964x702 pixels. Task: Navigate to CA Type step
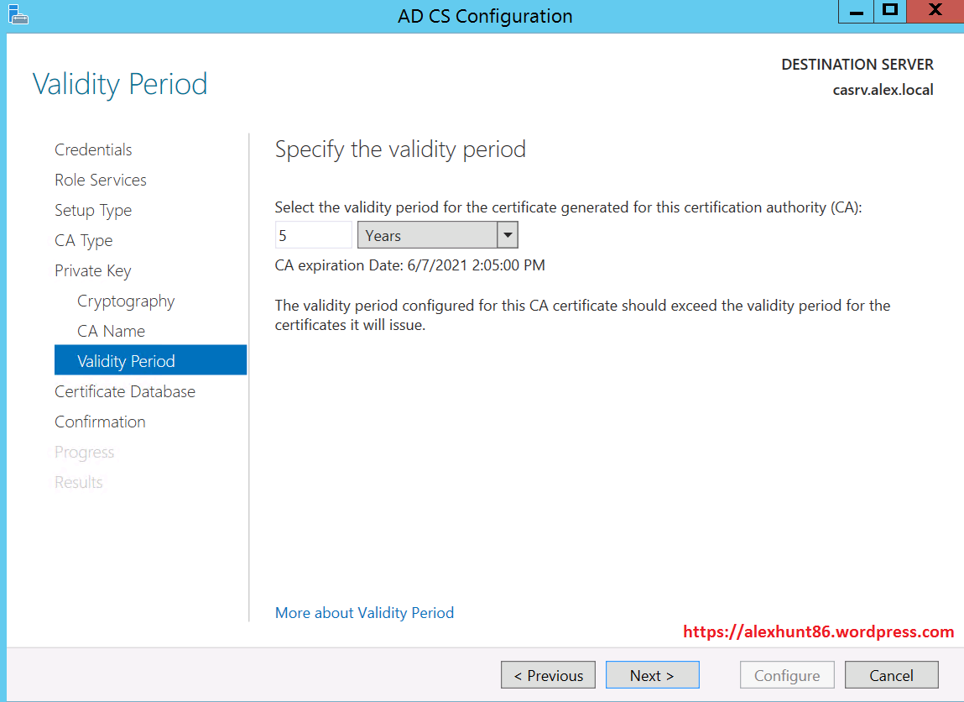[84, 240]
